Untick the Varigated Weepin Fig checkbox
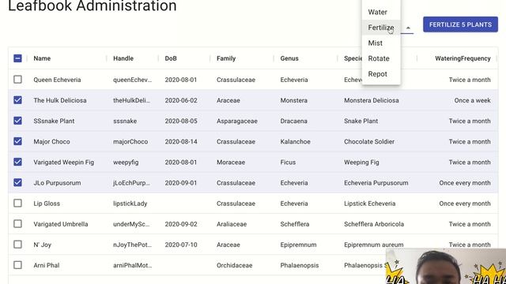 coord(17,162)
